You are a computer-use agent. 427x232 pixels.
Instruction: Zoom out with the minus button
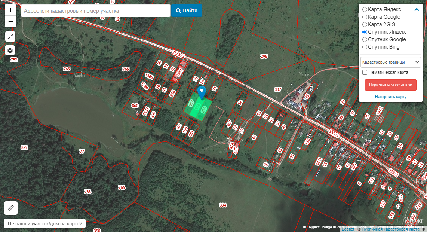click(10, 21)
